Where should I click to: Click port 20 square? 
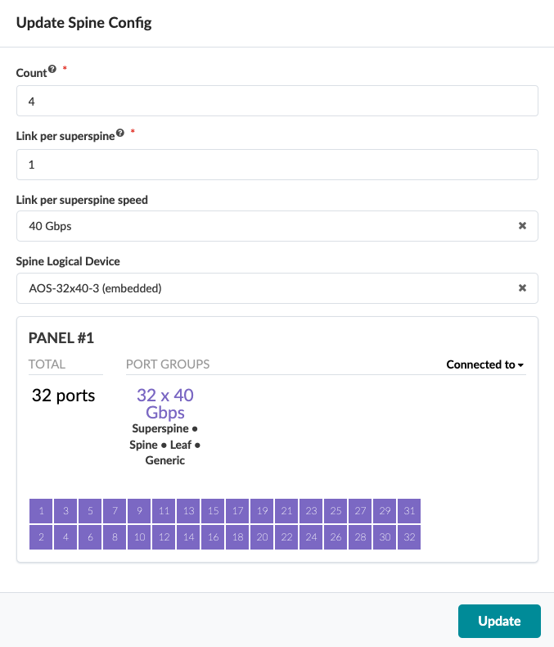262,537
